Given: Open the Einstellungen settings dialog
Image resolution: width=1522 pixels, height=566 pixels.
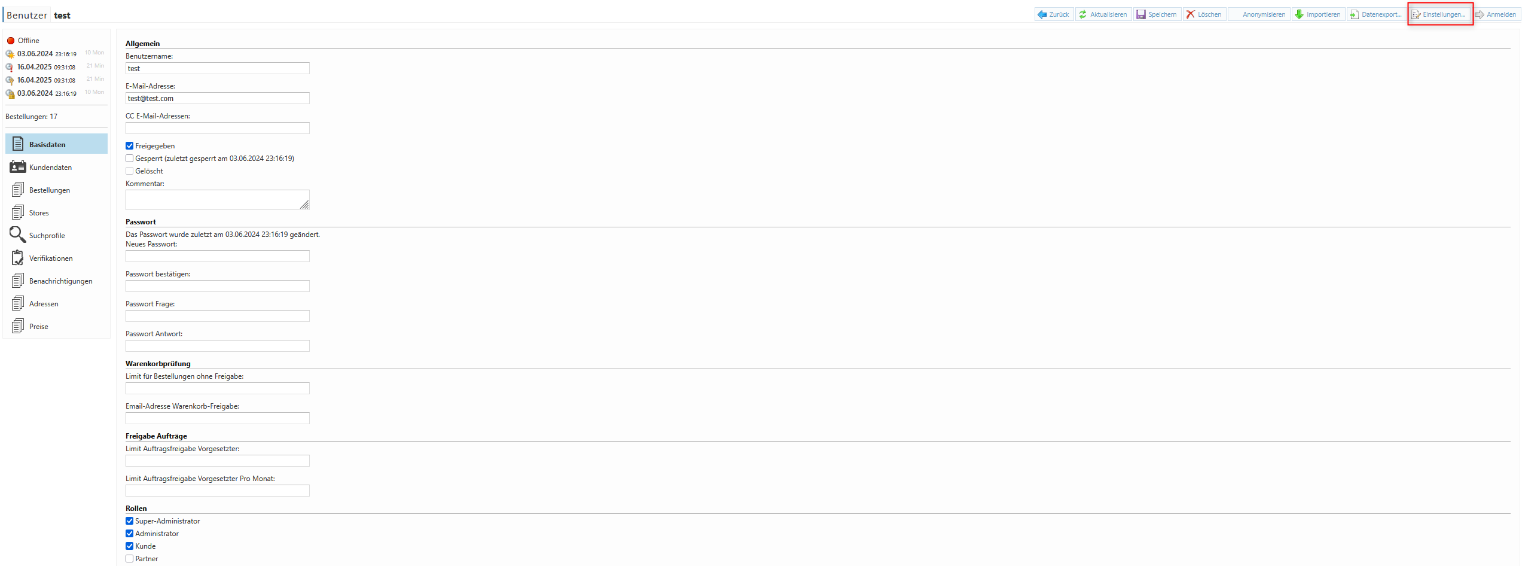Looking at the screenshot, I should click(1439, 14).
